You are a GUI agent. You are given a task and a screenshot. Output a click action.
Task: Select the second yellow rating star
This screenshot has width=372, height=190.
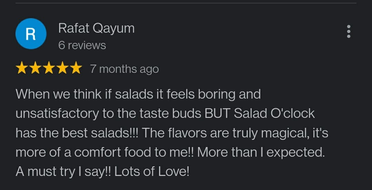(x=35, y=68)
